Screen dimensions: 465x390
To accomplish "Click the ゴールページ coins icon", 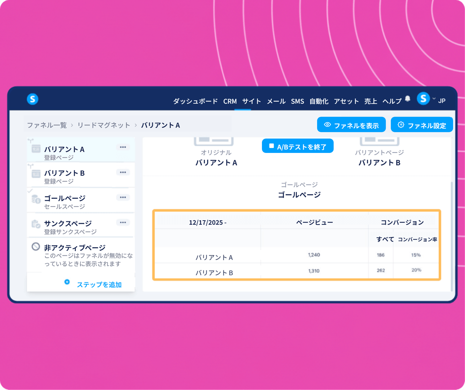I will pos(36,199).
